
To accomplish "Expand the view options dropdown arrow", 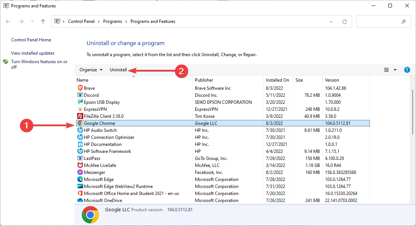I will pos(395,70).
